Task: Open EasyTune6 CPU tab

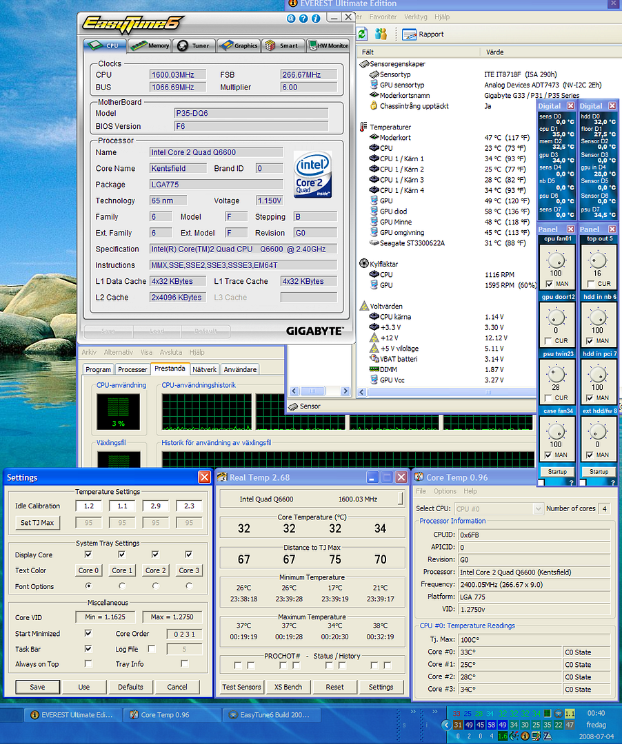Action: (106, 45)
